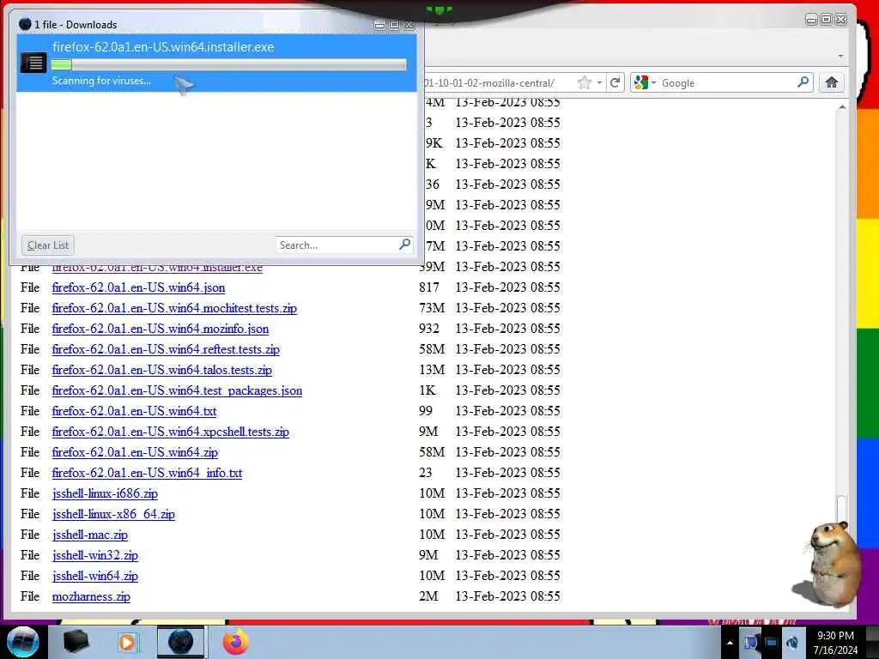Click the search bar magnifier icon

[803, 82]
